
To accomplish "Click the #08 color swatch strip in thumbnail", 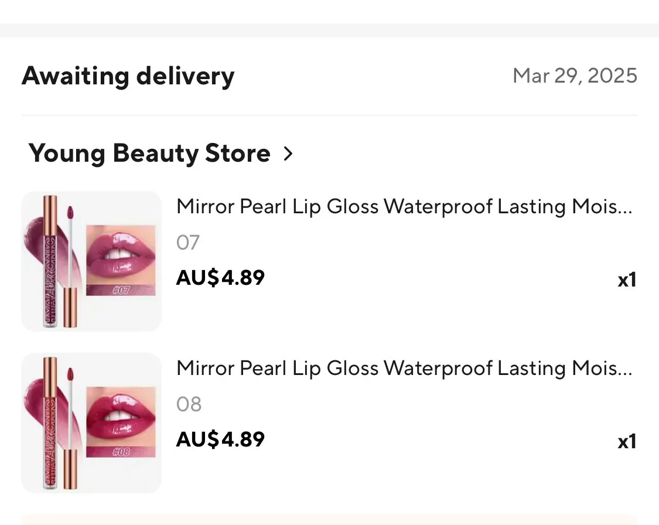I will pos(121,451).
